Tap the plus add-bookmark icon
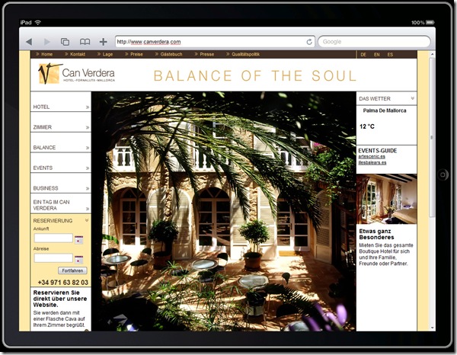Image resolution: width=457 pixels, height=355 pixels. (x=104, y=41)
